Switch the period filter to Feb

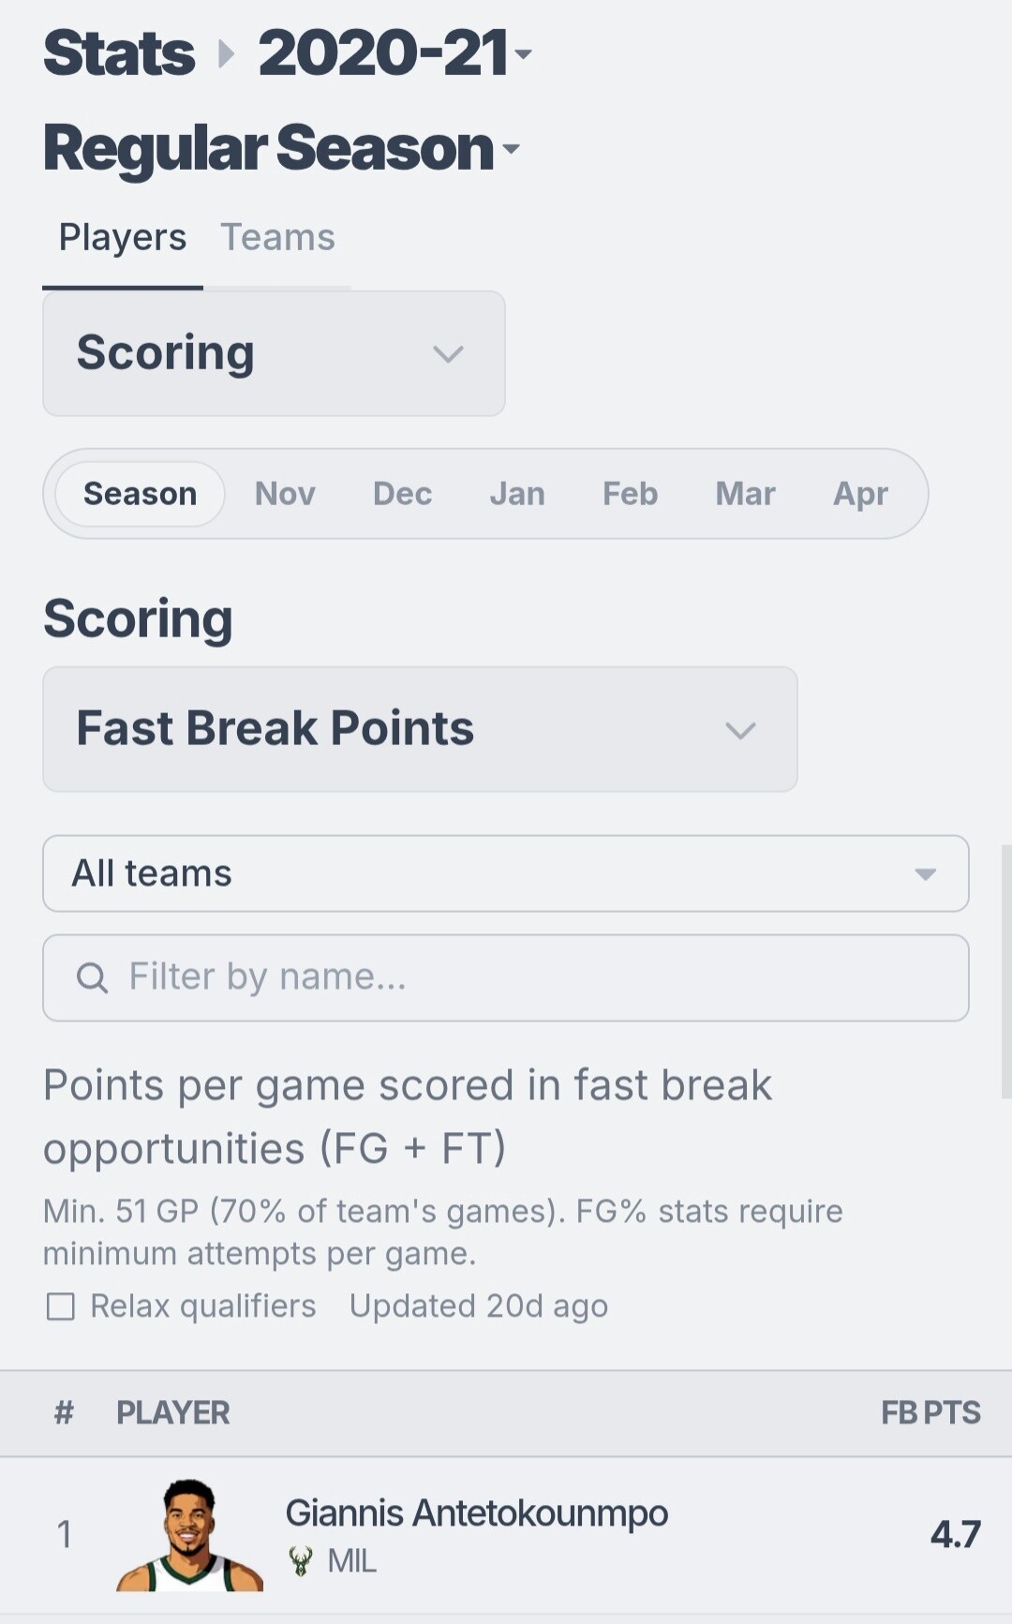tap(630, 494)
